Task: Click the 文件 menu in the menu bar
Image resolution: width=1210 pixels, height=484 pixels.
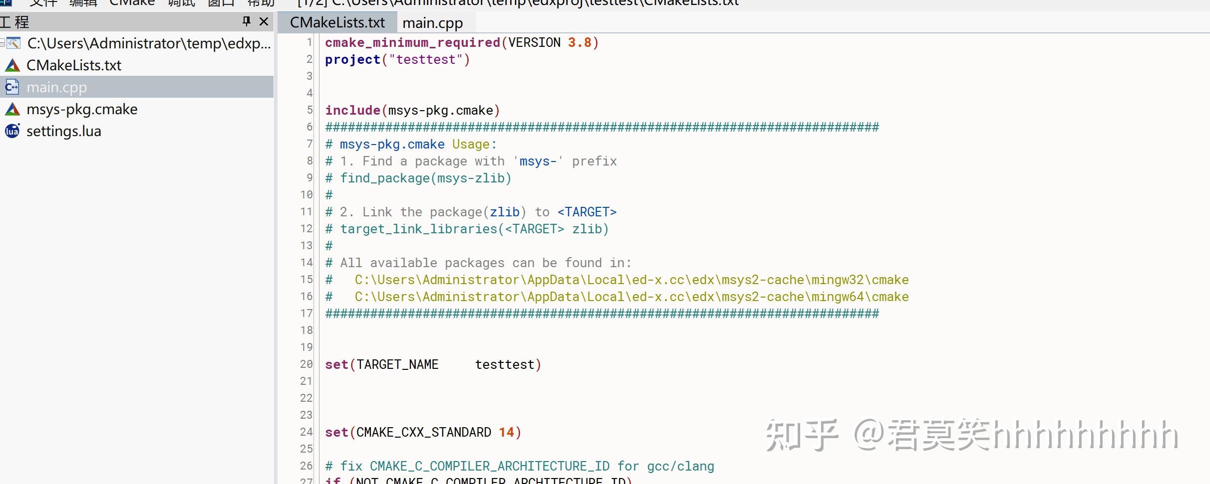Action: (44, 3)
